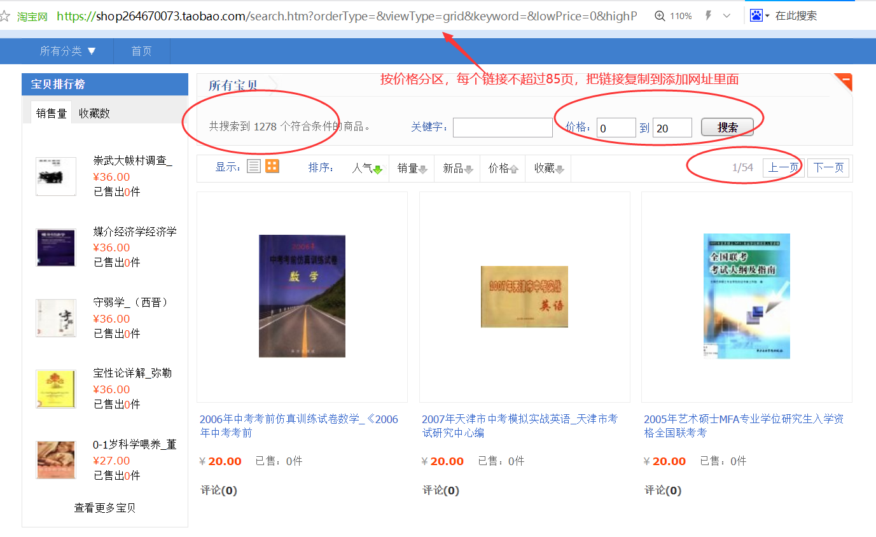Click the Baidu paw search engine icon
The height and width of the screenshot is (537, 876).
pos(756,16)
